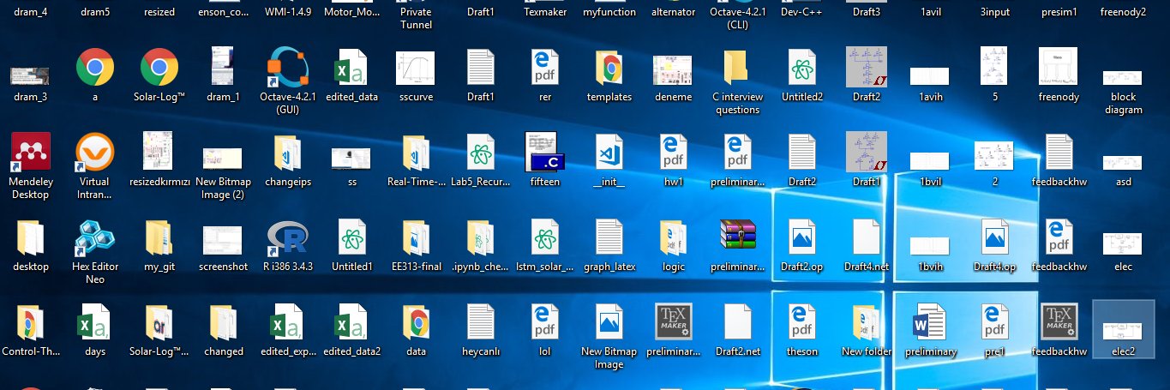Image resolution: width=1170 pixels, height=390 pixels.
Task: Open sscurve image thumbnail
Action: 417,69
